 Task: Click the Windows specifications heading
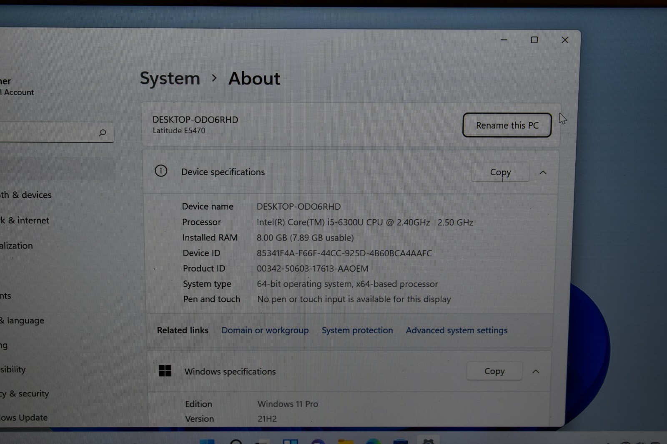click(x=230, y=371)
